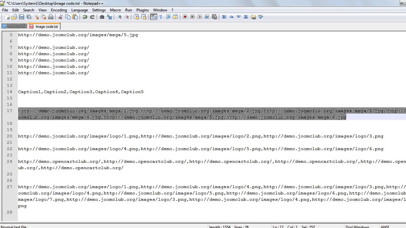Open the Macro menu

pyautogui.click(x=115, y=10)
